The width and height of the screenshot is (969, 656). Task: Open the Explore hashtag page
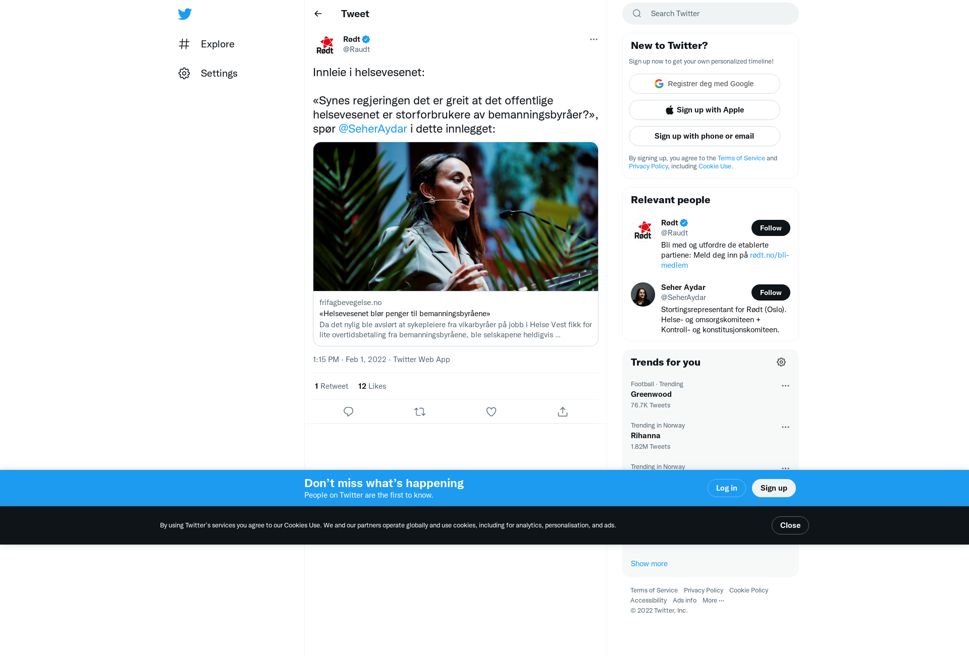[x=206, y=44]
